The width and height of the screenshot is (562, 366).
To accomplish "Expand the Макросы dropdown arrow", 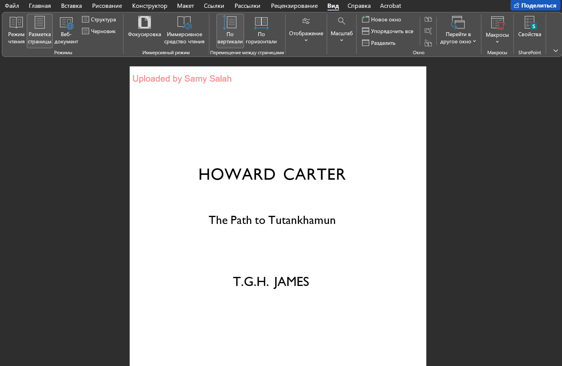I will point(497,42).
